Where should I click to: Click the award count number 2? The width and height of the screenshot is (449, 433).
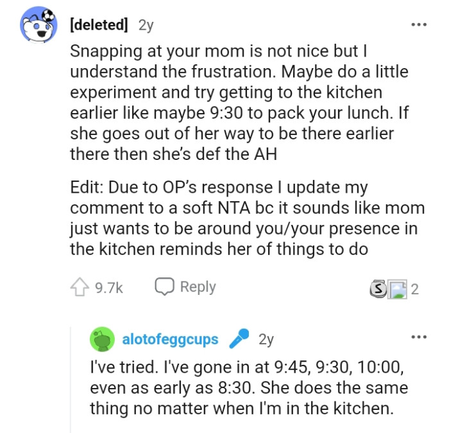click(414, 288)
